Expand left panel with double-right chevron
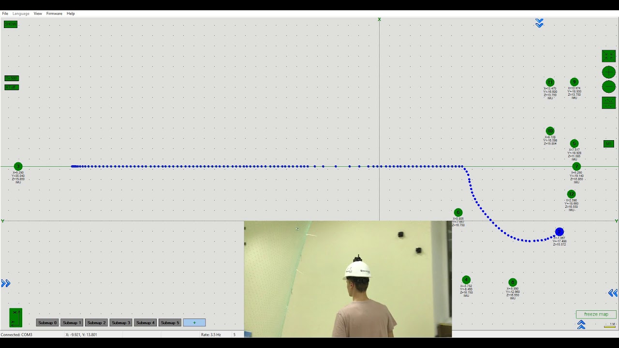 pos(6,284)
